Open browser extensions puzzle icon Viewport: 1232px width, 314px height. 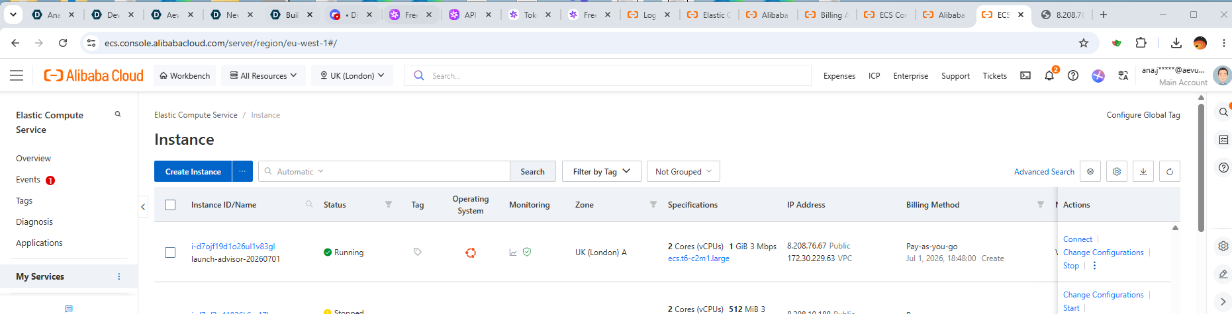tap(1141, 43)
